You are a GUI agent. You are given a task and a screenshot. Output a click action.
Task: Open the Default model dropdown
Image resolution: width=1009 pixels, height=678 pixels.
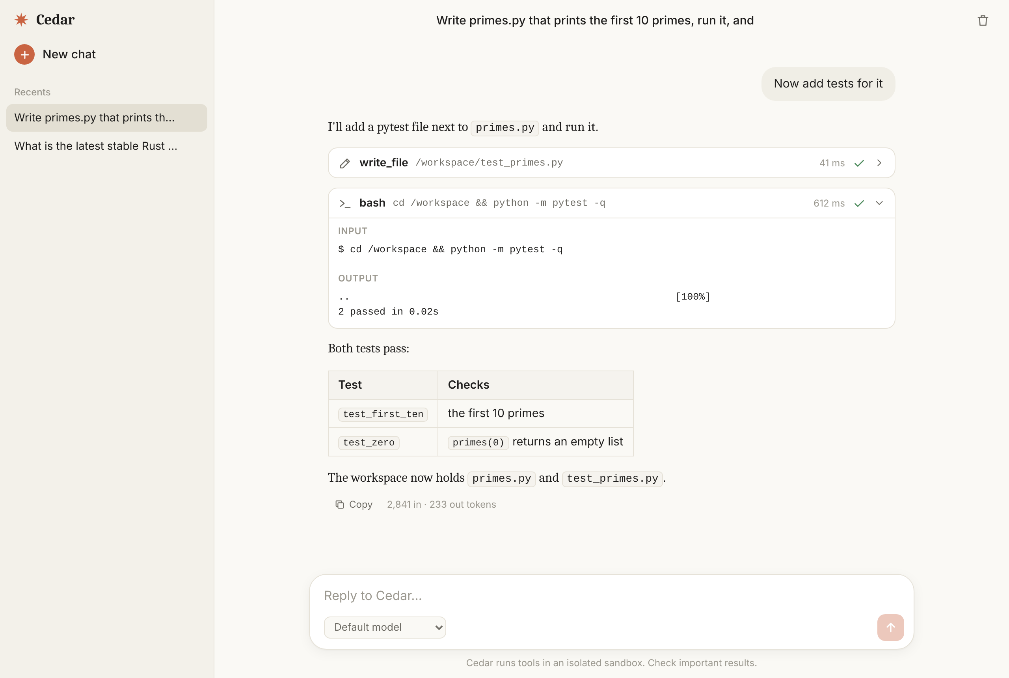[x=385, y=628]
